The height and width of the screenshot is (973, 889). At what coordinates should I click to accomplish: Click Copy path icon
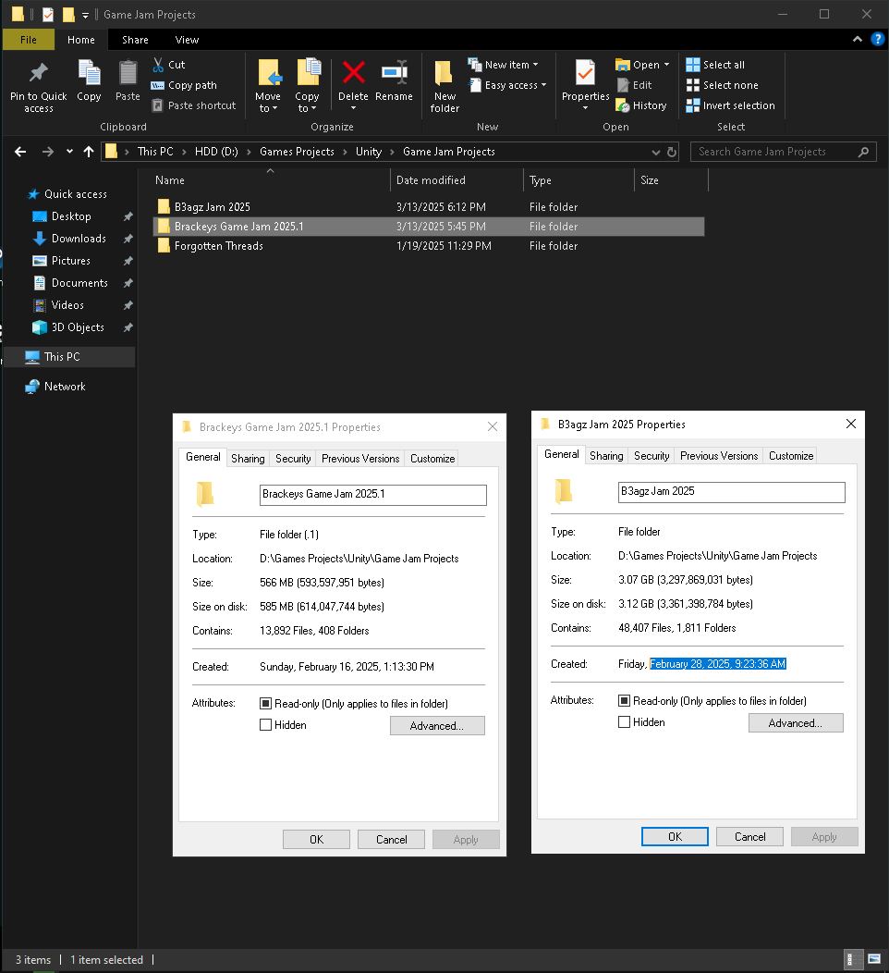click(x=157, y=85)
